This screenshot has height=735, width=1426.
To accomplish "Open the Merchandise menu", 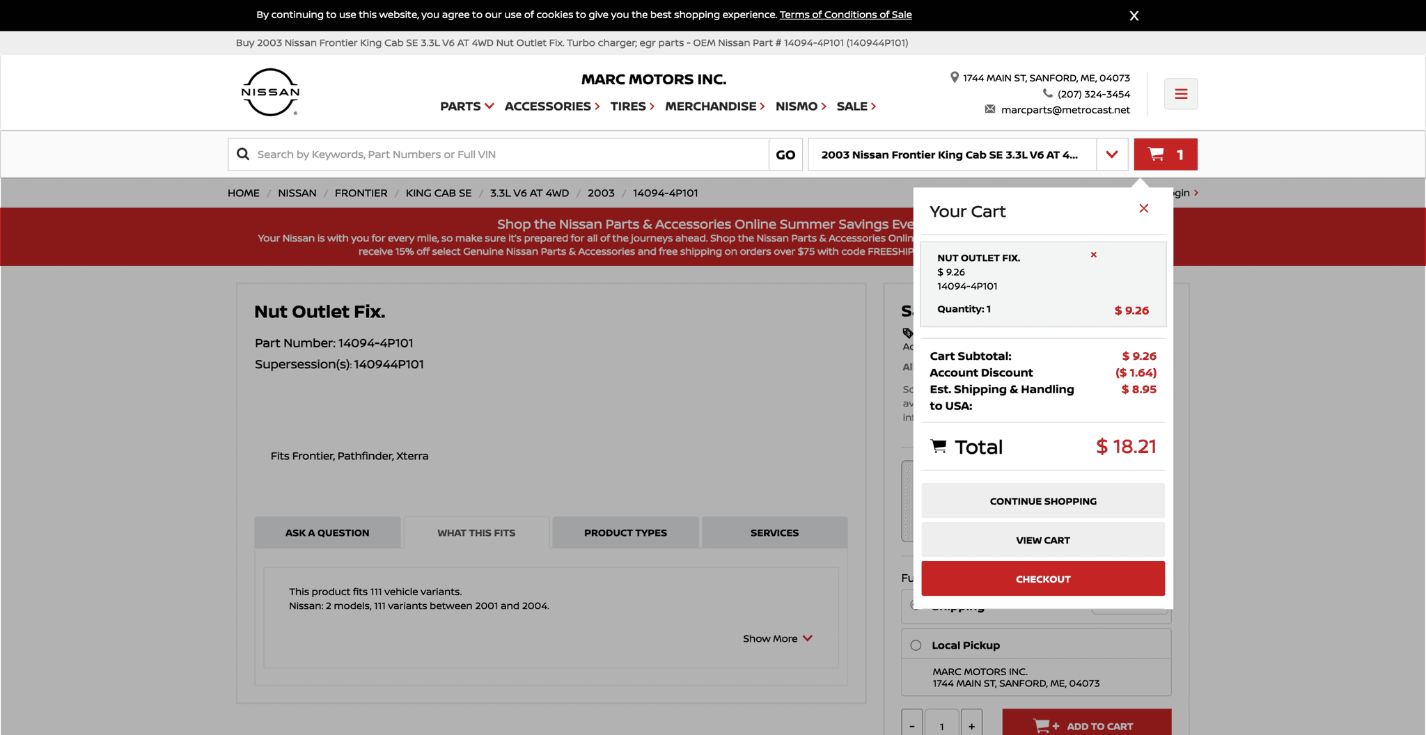I will (714, 106).
